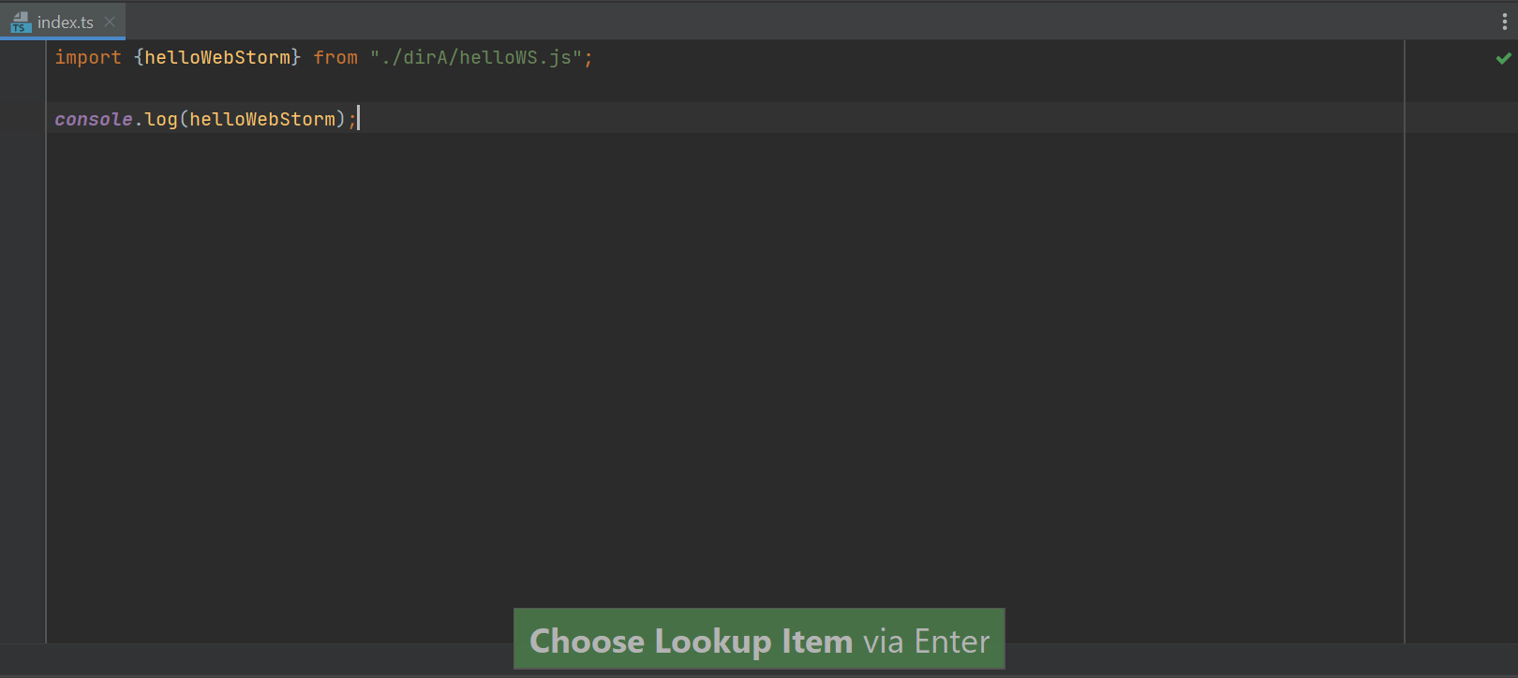Screen dimensions: 1518x678
Task: Click the import keyword on first line
Action: point(88,58)
